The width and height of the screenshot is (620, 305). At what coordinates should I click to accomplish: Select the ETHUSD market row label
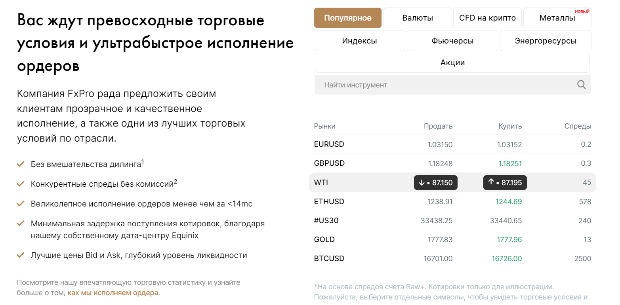click(x=329, y=202)
